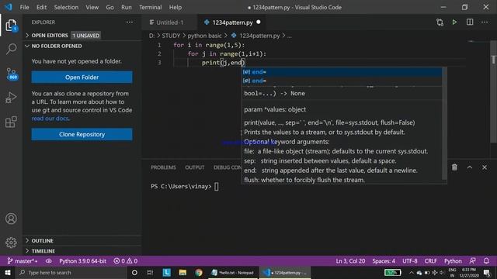Change encoding via UTF-8 indicator
Viewport: 497px width, 279px height.
409,261
